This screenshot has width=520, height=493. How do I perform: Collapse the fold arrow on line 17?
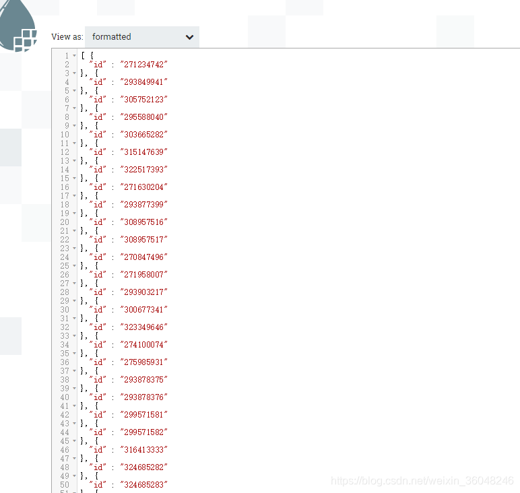[x=74, y=195]
